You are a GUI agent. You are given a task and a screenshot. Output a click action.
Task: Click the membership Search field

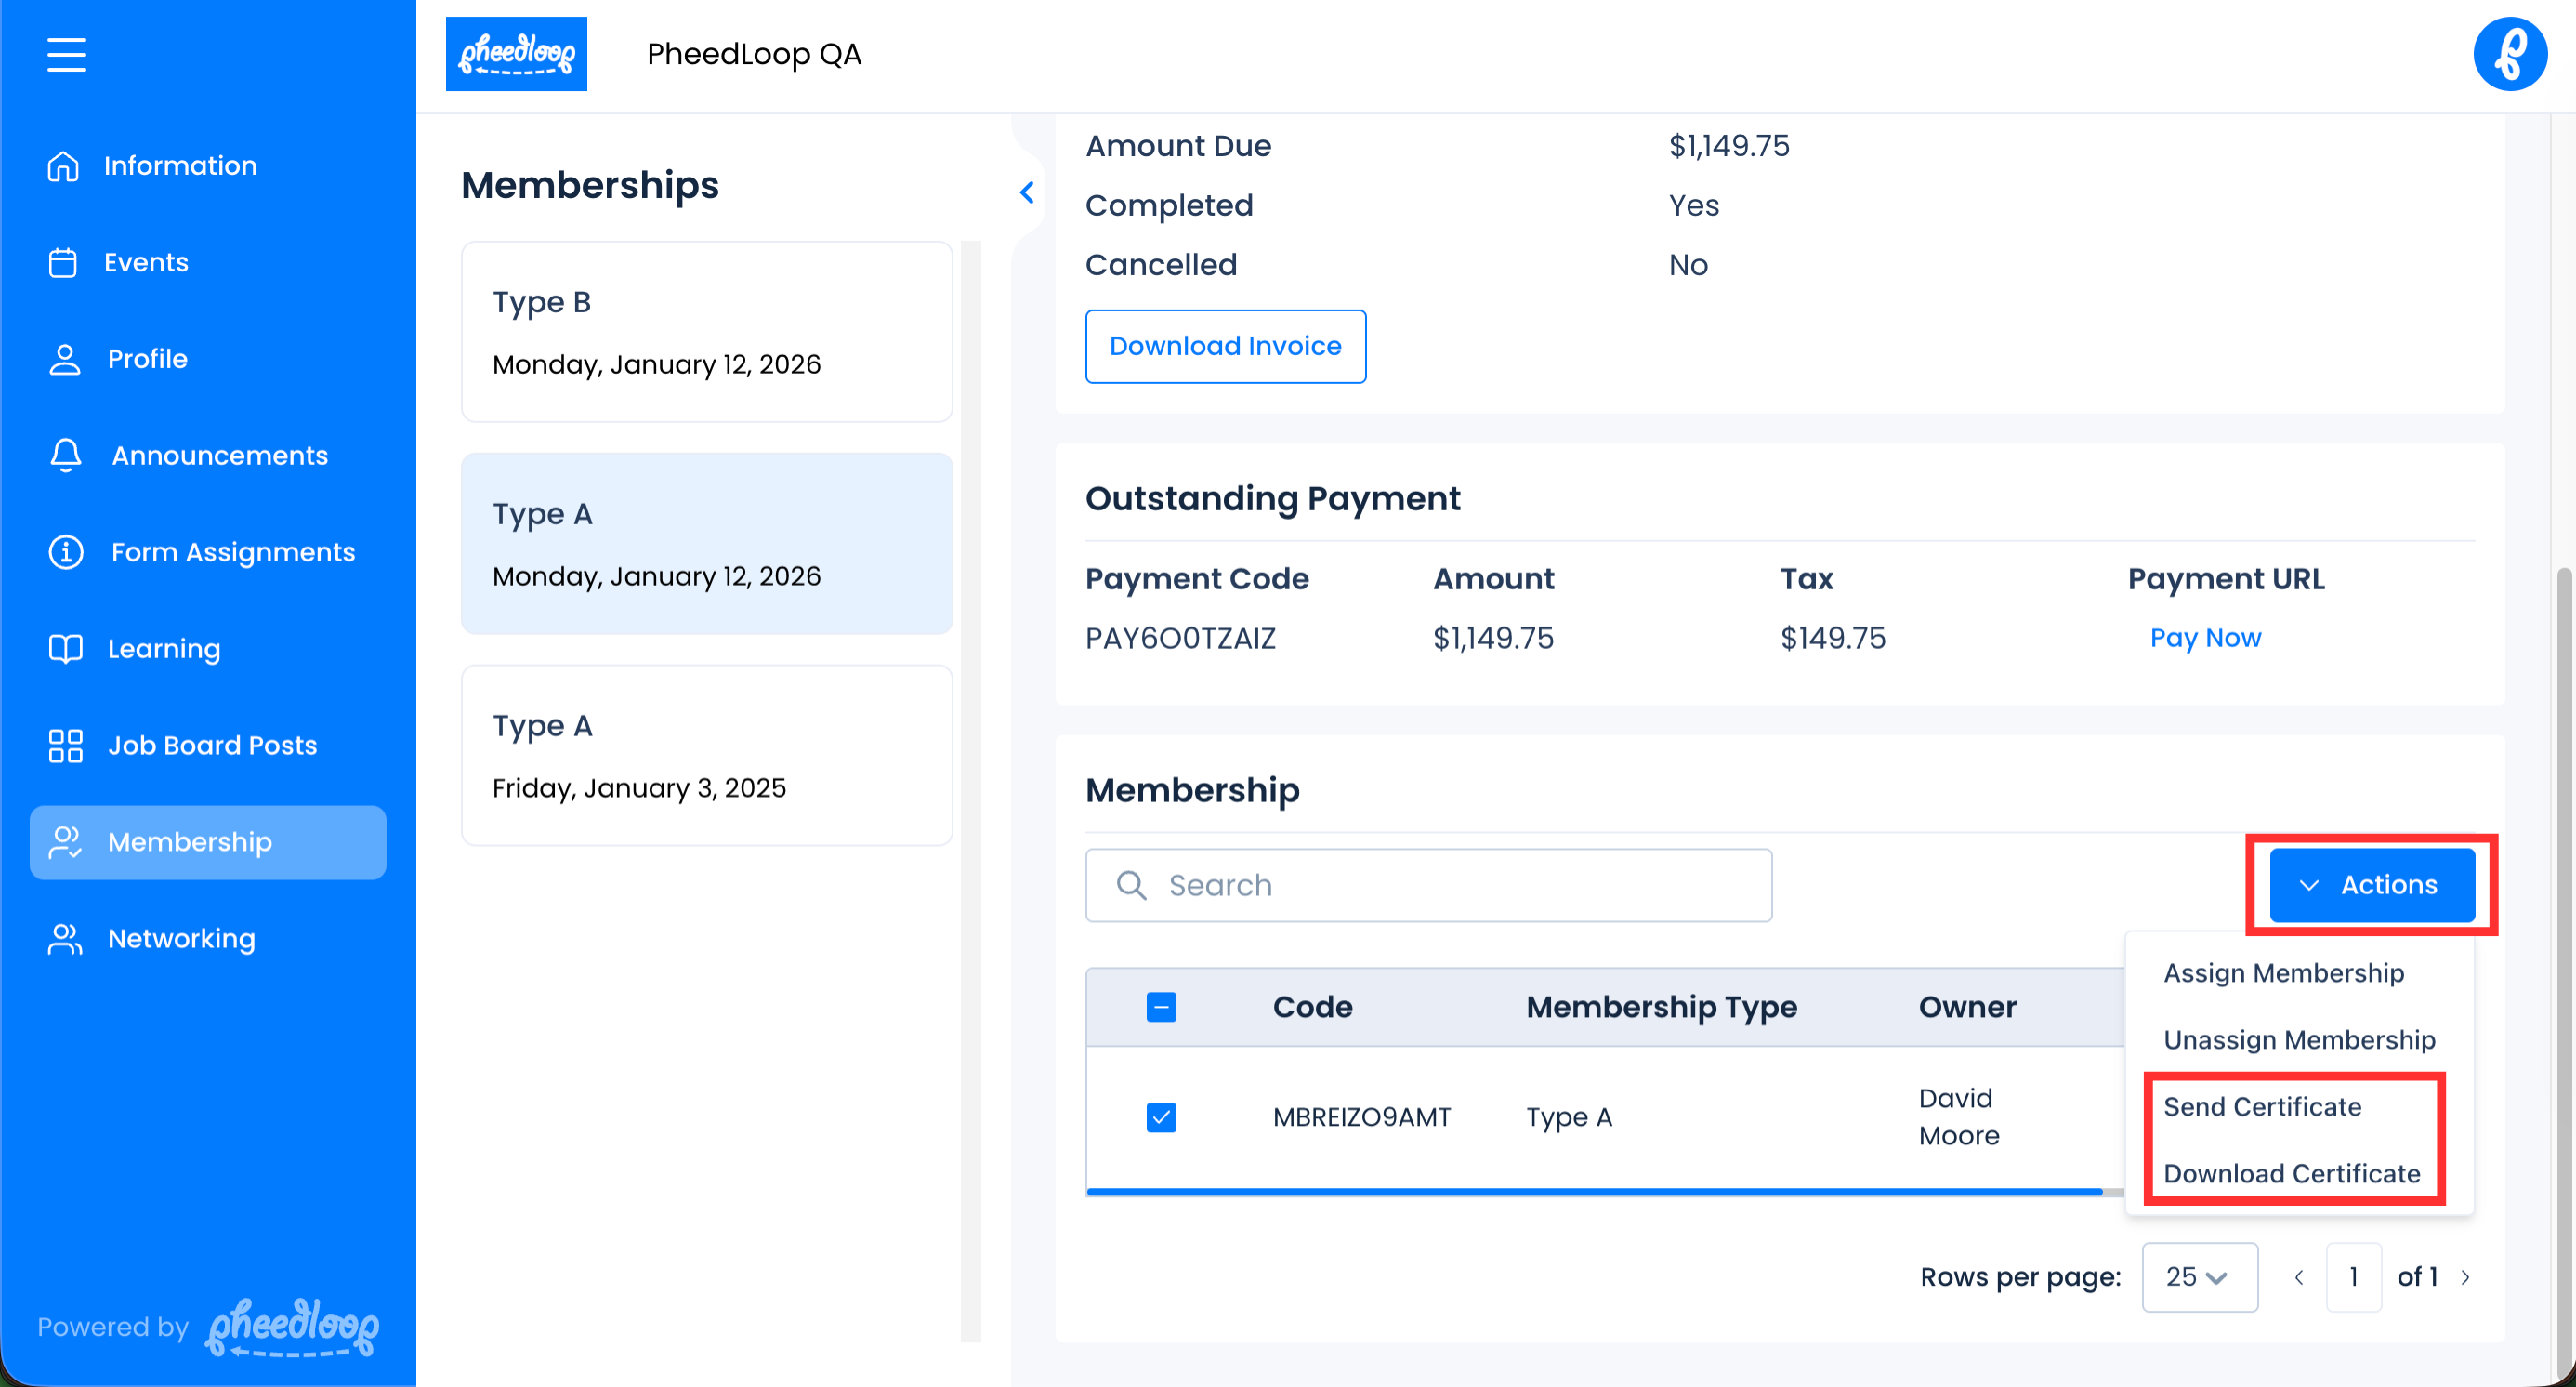coord(1428,885)
